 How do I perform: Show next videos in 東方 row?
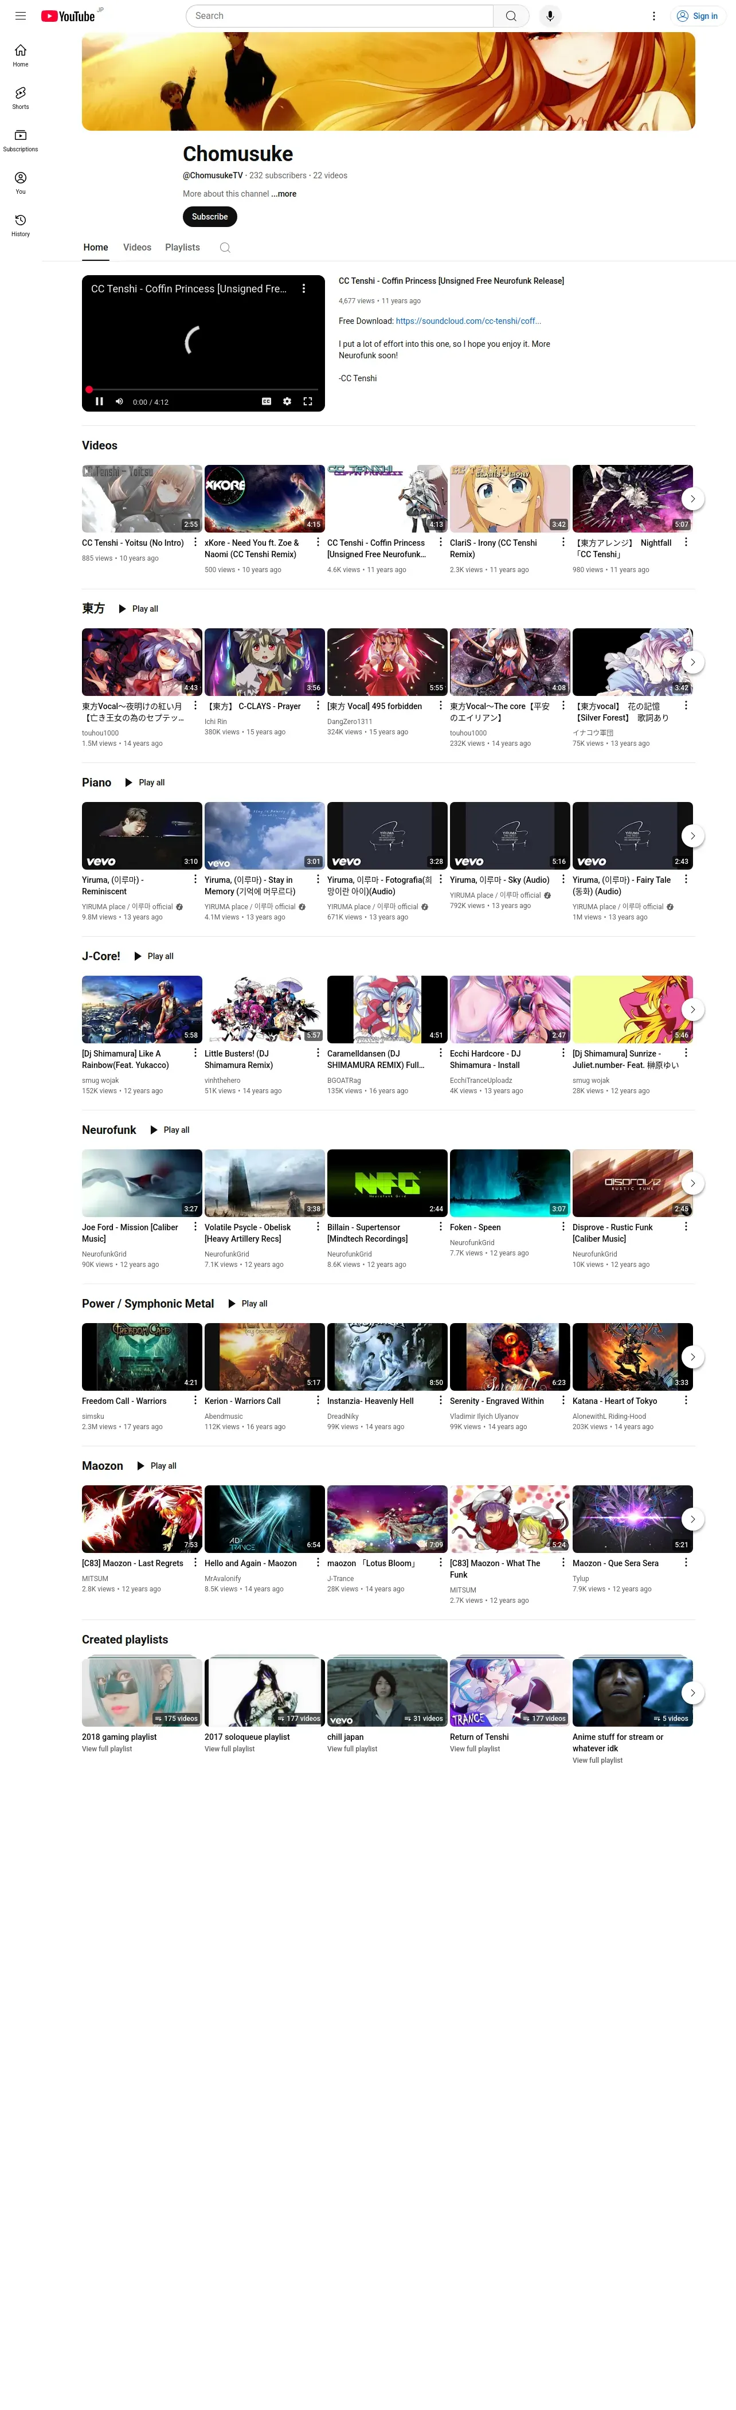692,662
